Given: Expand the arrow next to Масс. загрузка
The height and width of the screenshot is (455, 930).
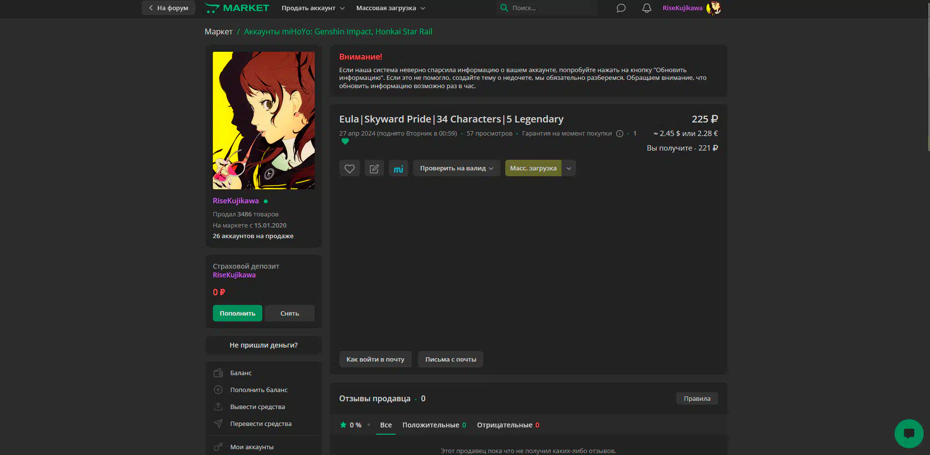Looking at the screenshot, I should [x=569, y=168].
